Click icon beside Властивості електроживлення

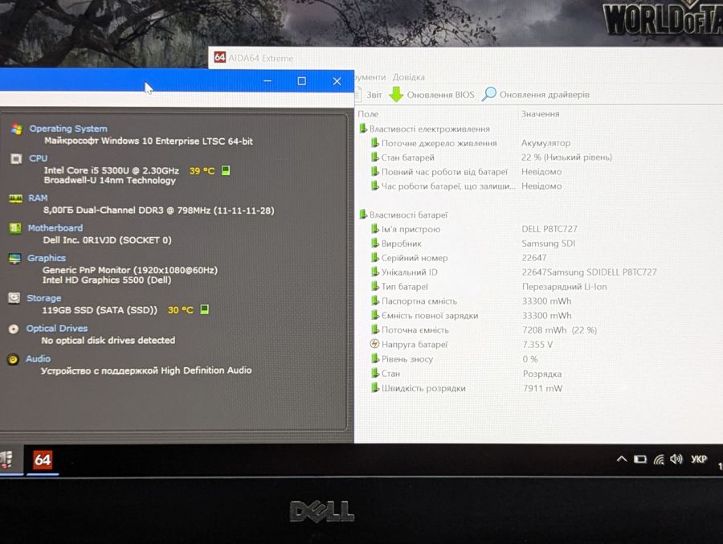click(363, 129)
